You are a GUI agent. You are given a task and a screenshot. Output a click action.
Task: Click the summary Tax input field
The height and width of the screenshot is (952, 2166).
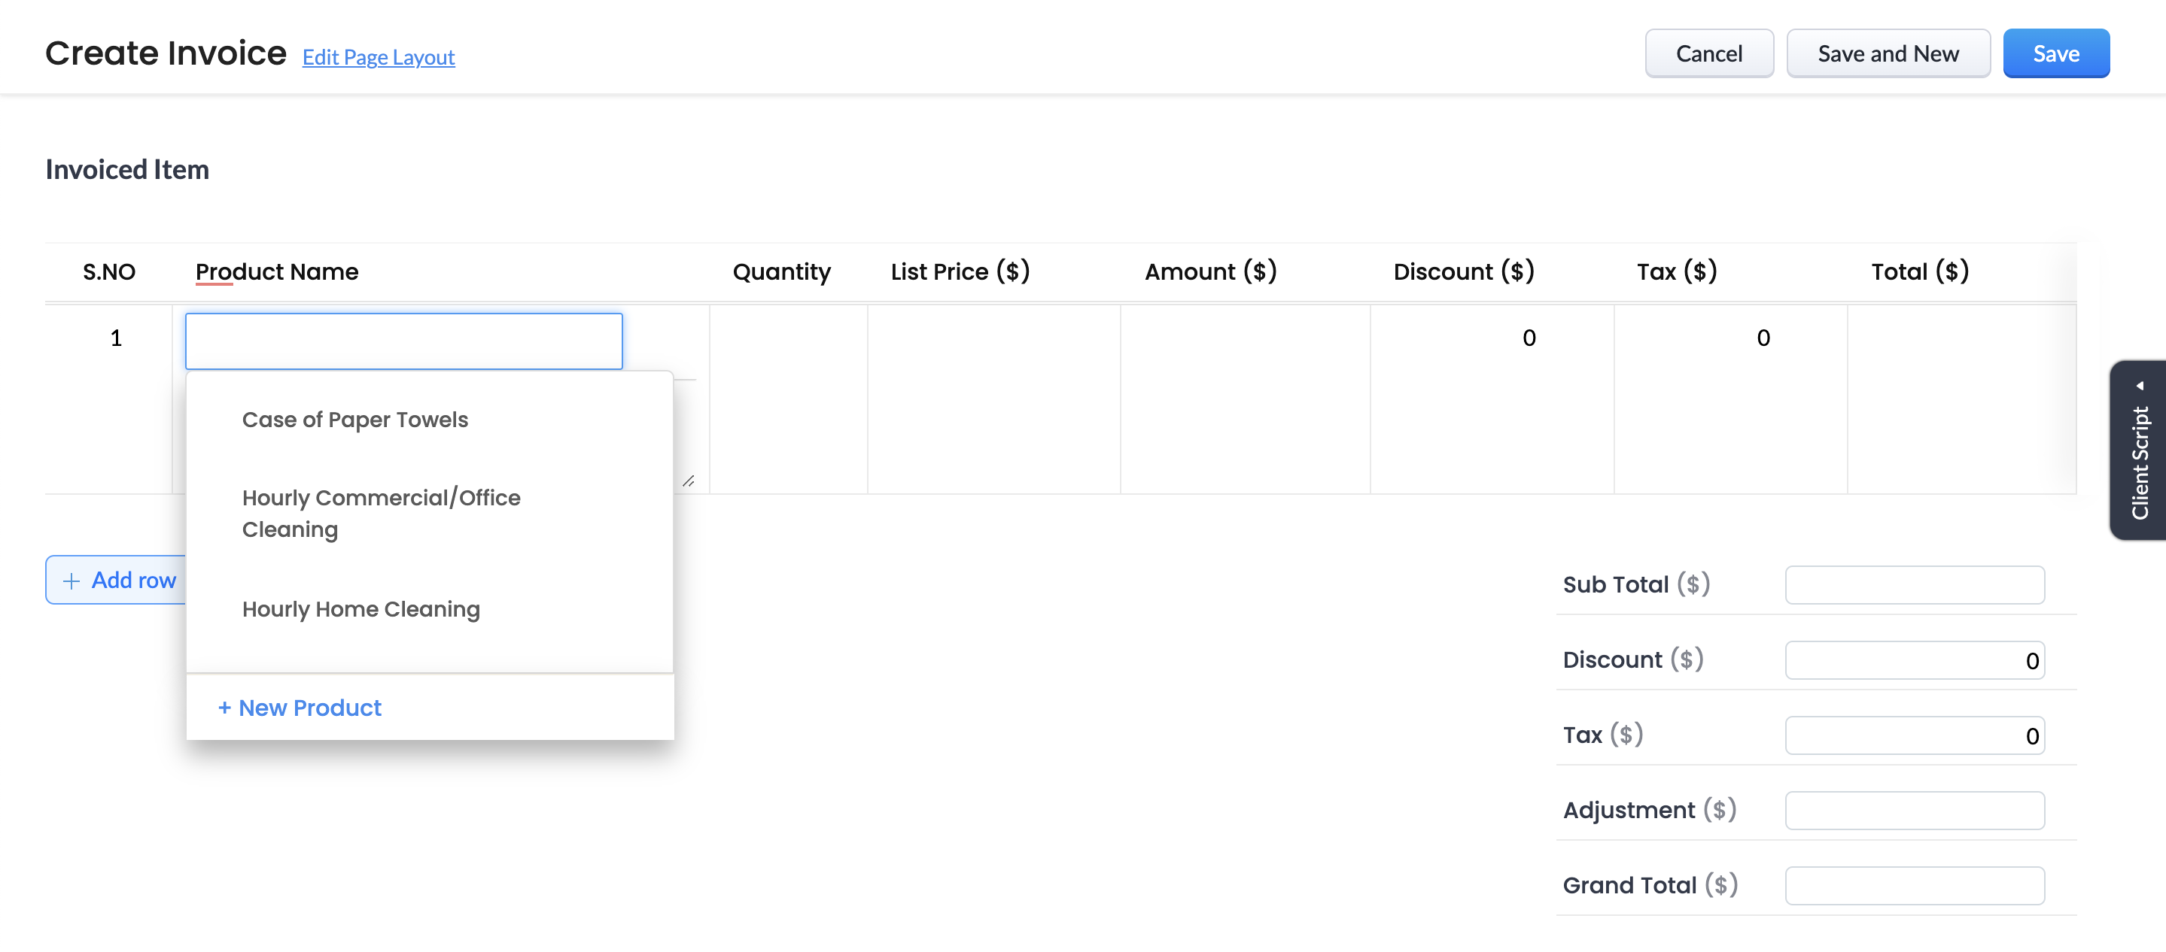pos(1914,735)
